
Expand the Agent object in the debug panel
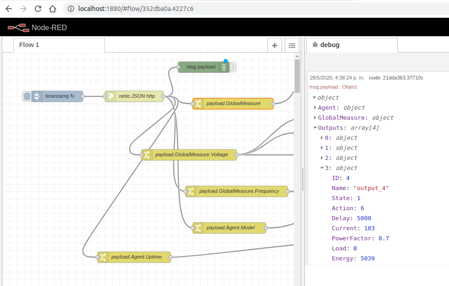click(x=315, y=107)
